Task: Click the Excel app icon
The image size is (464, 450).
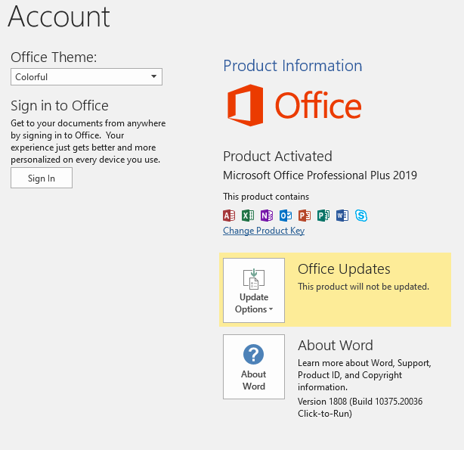Action: point(248,216)
